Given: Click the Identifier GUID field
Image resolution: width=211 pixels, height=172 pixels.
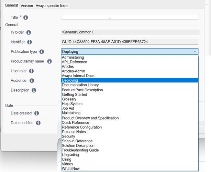Looking at the screenshot, I should point(130,42).
